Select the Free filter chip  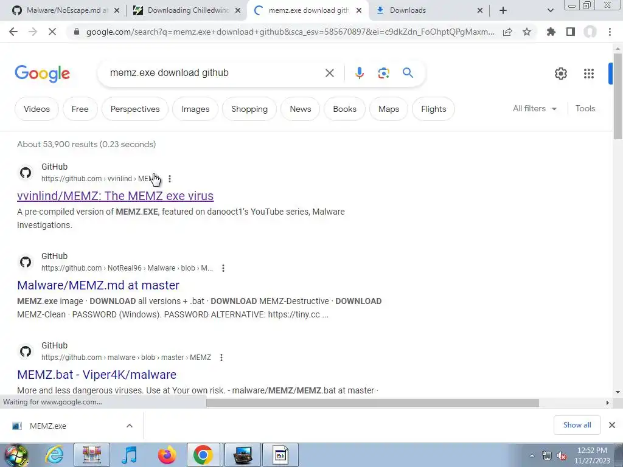[80, 109]
